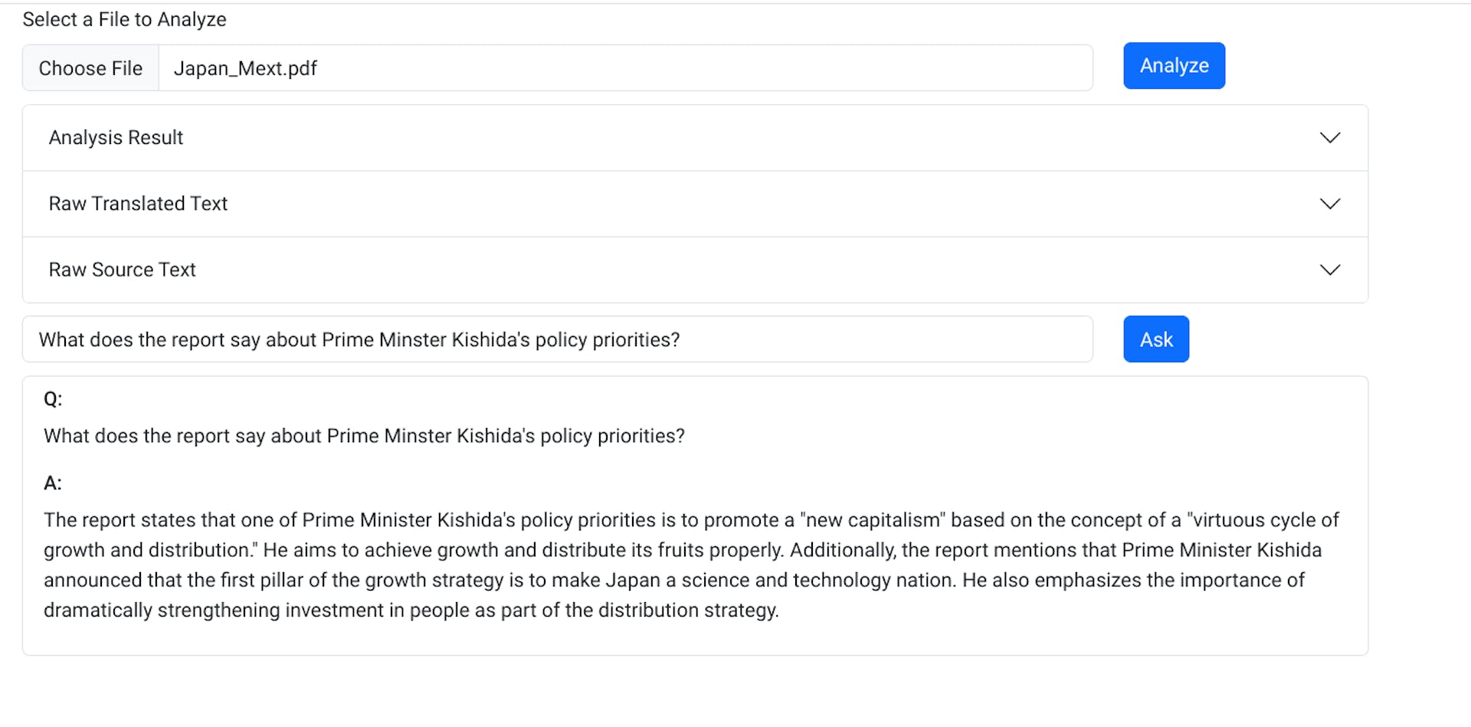Click 'growth and distribution.' in the answer
The image size is (1471, 727).
tap(150, 550)
